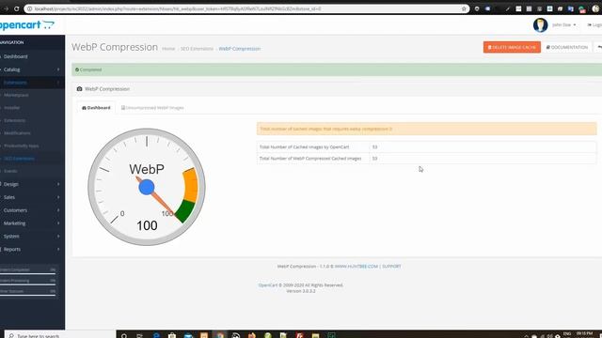Screen dimensions: 602x338
Task: Click the John Doe profile avatar
Action: point(540,25)
